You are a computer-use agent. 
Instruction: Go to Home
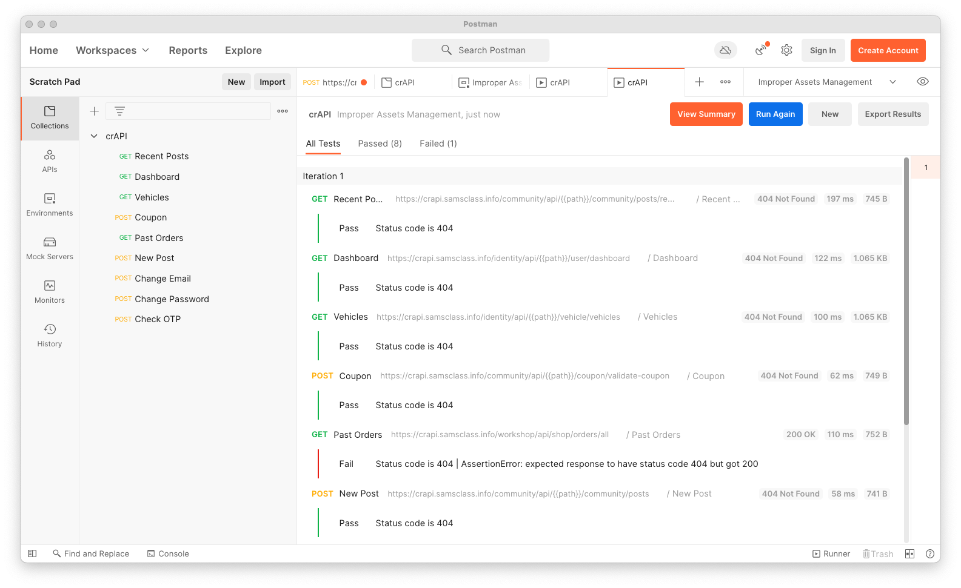click(x=44, y=50)
